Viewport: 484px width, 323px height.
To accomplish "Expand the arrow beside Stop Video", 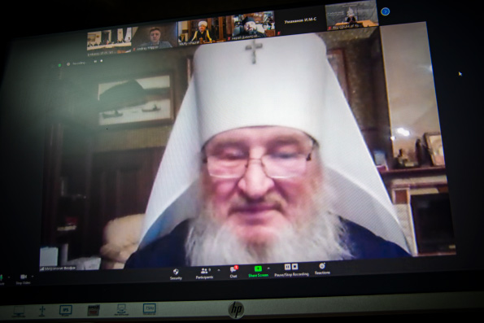I will [x=33, y=277].
